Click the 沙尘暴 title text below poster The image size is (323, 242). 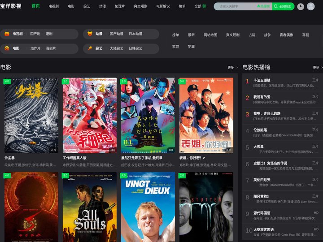[x=9, y=158]
